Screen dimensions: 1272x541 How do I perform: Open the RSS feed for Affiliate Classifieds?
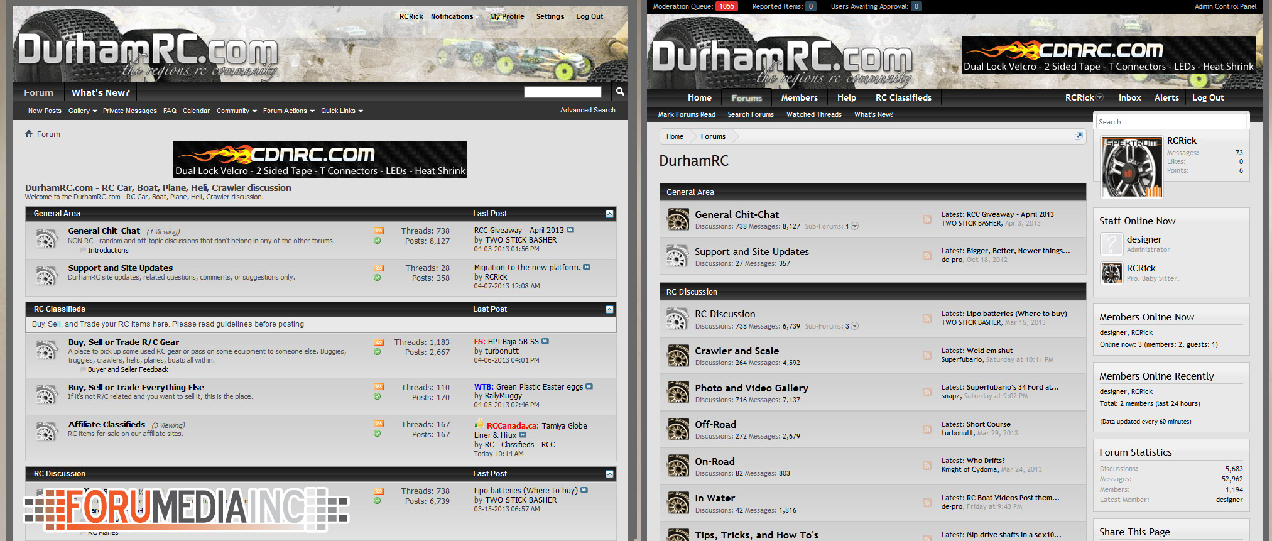(379, 424)
